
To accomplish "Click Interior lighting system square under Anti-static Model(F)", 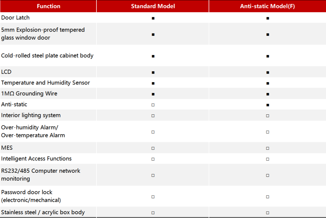I will pyautogui.click(x=267, y=116).
